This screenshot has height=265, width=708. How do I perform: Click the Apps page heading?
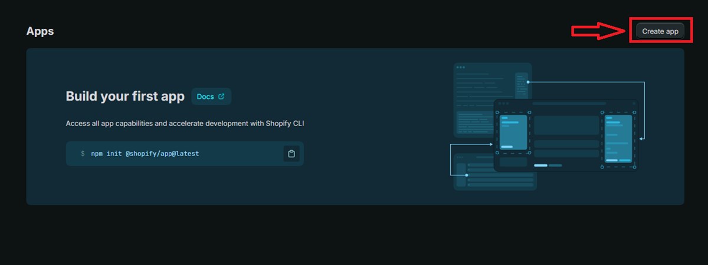point(40,31)
